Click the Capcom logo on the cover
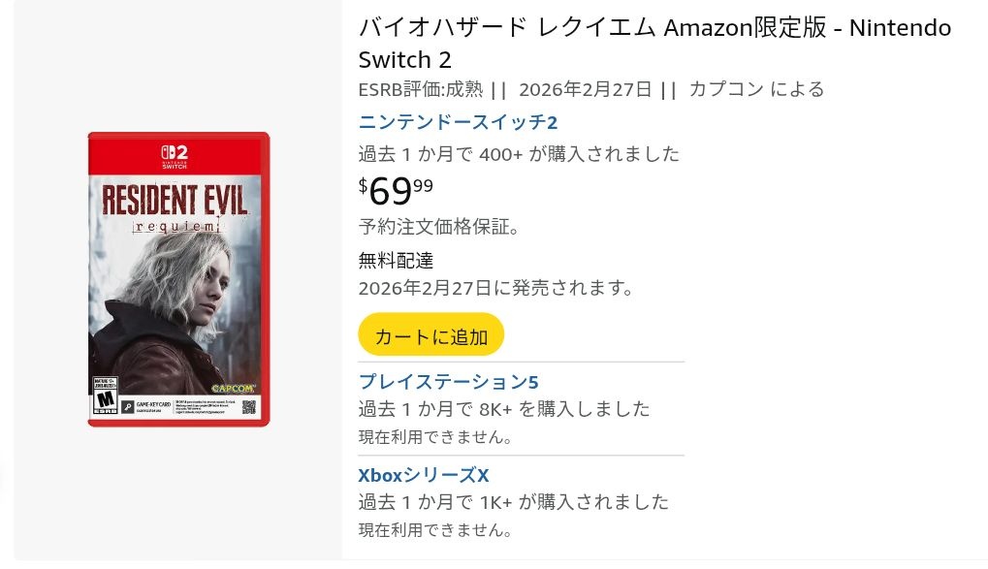This screenshot has height=569, width=988. click(233, 388)
